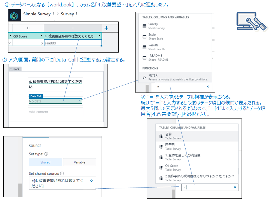Click the column icon beside 2.操作手順の説明書

point(161,178)
